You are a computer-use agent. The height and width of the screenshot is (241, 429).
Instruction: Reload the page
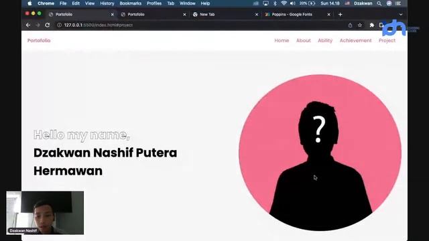click(x=48, y=25)
